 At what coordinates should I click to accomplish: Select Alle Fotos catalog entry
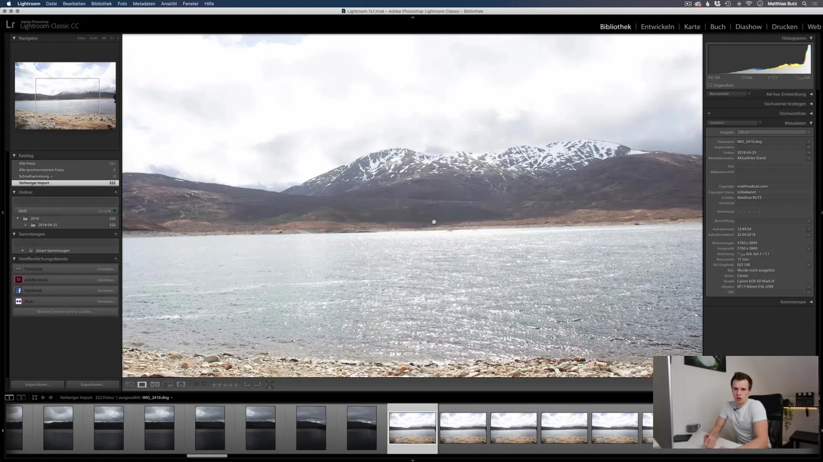coord(66,163)
